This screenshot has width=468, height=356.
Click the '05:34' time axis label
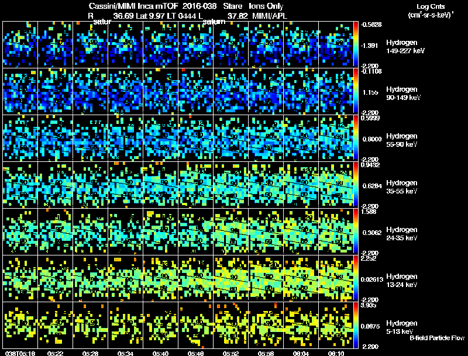click(x=125, y=353)
